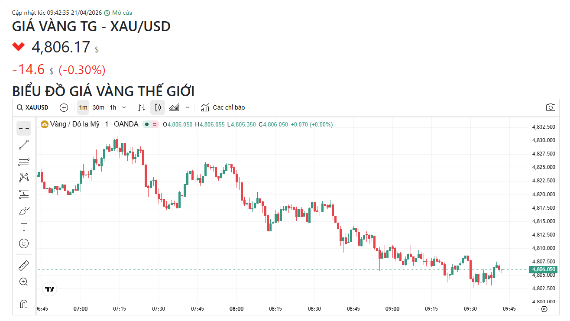Image resolution: width=570 pixels, height=321 pixels.
Task: Click the zoom in magnifier tool
Action: coord(24,282)
